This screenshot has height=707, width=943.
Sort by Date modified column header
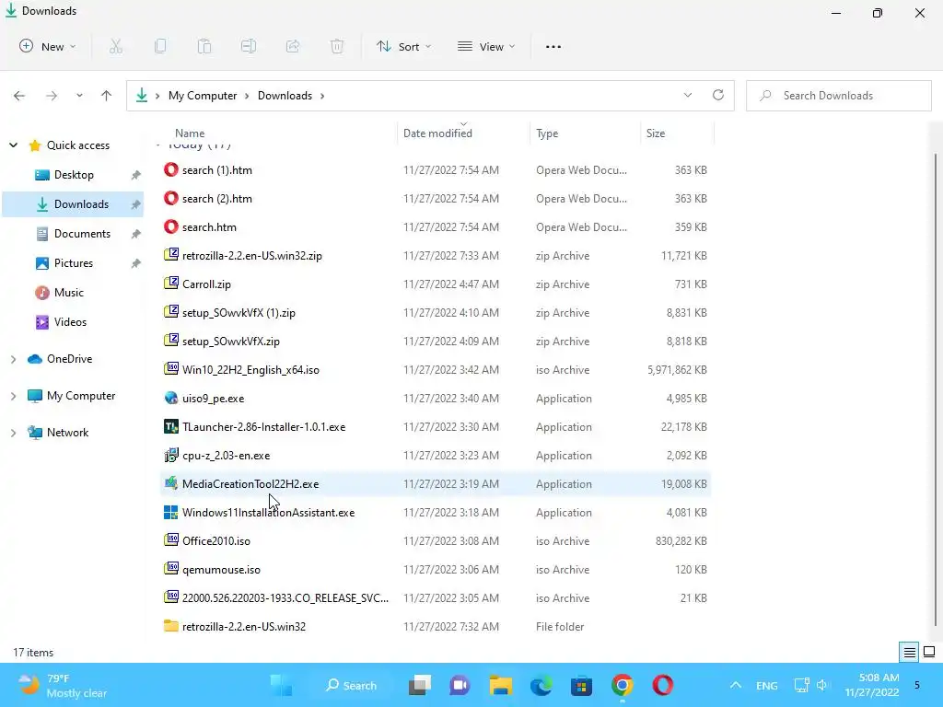[x=464, y=133]
